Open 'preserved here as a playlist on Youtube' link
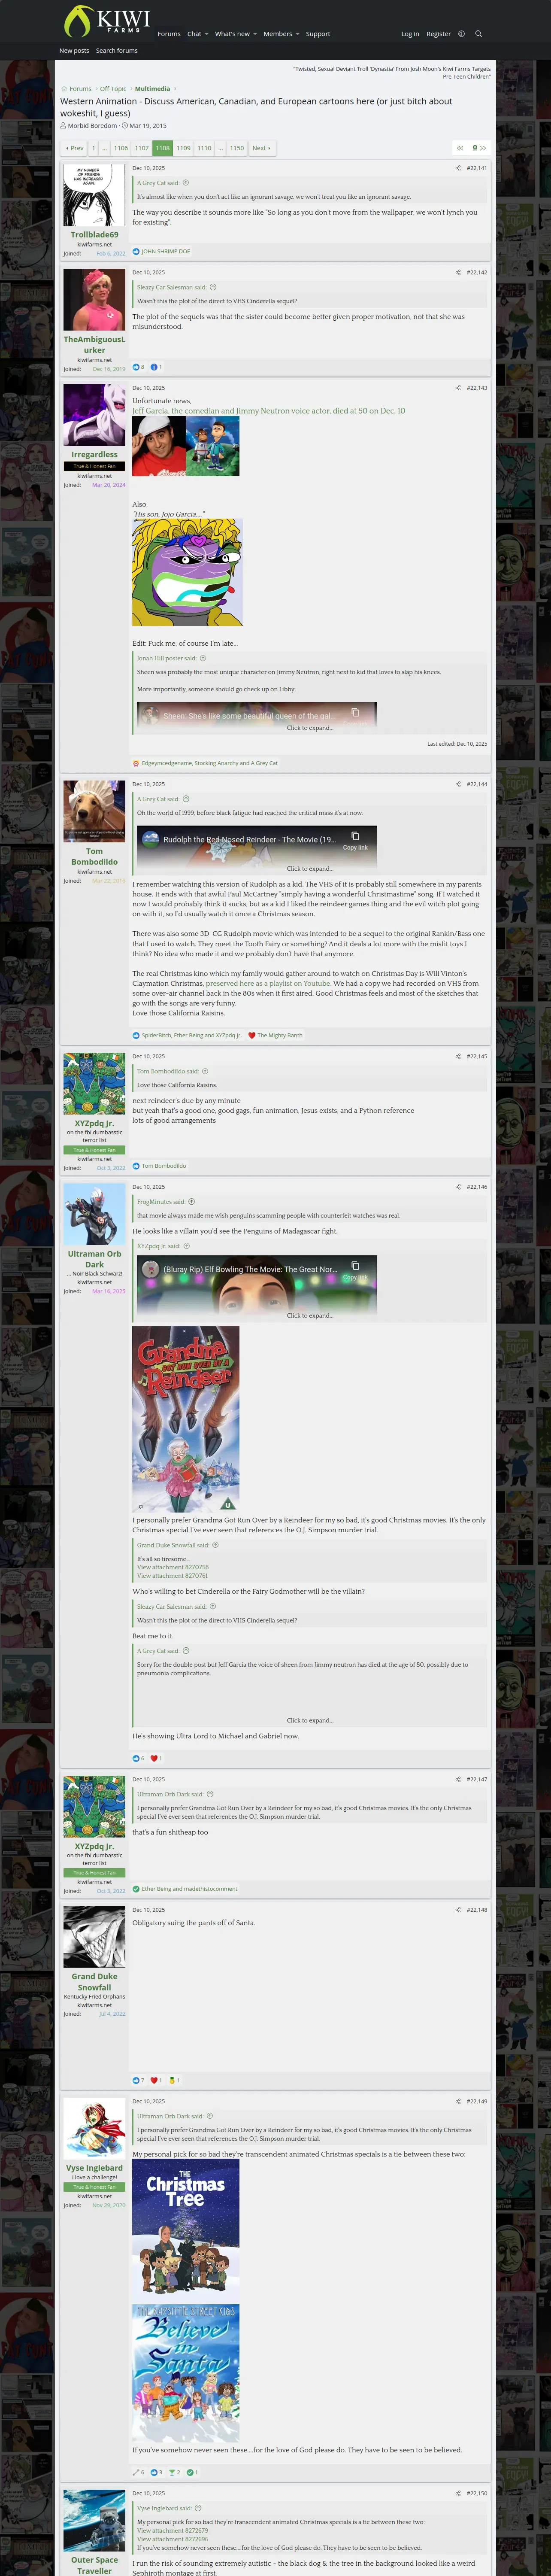The height and width of the screenshot is (2576, 551). tap(268, 983)
